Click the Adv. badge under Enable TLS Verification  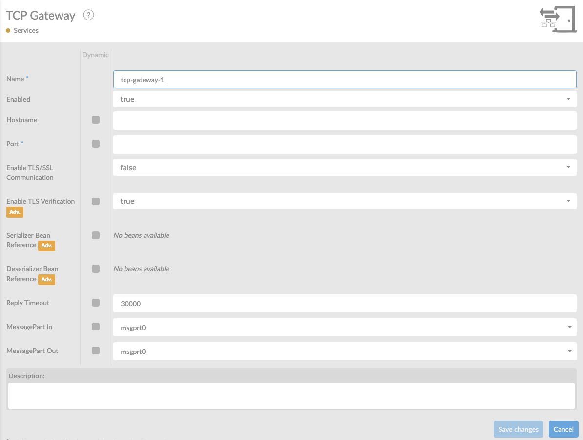coord(15,212)
